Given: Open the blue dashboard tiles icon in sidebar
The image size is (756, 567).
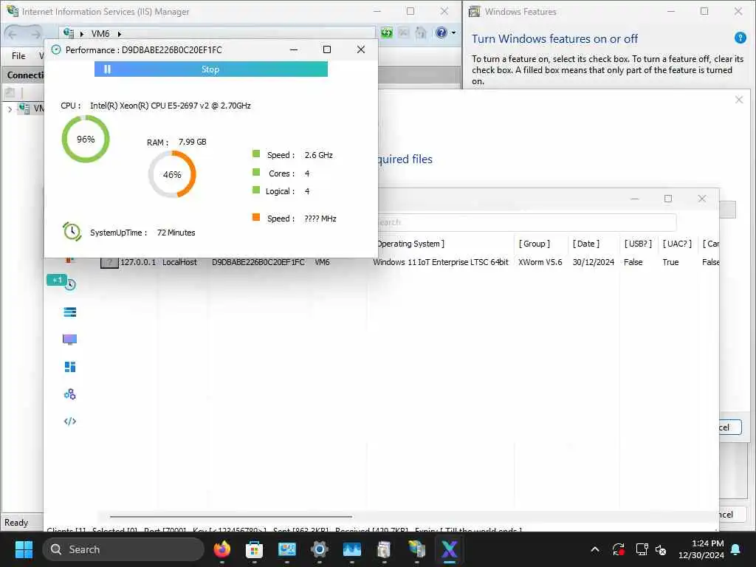Looking at the screenshot, I should 70,367.
